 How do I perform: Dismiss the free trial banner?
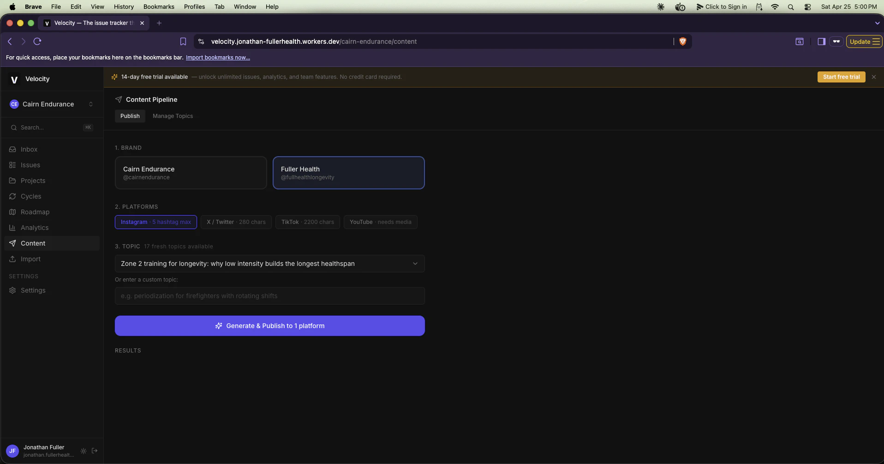[x=874, y=77]
